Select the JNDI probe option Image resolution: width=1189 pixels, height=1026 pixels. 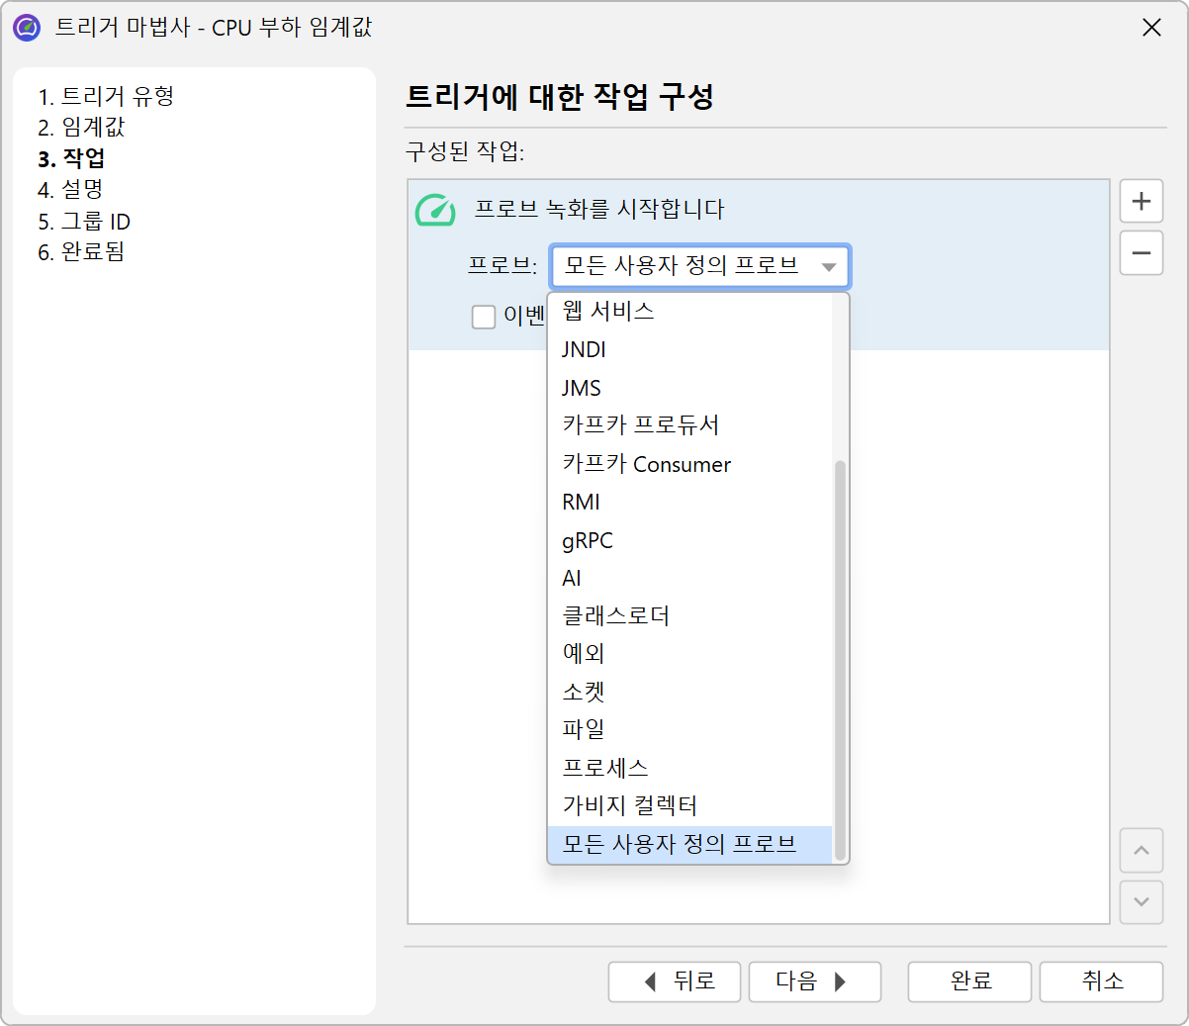584,350
